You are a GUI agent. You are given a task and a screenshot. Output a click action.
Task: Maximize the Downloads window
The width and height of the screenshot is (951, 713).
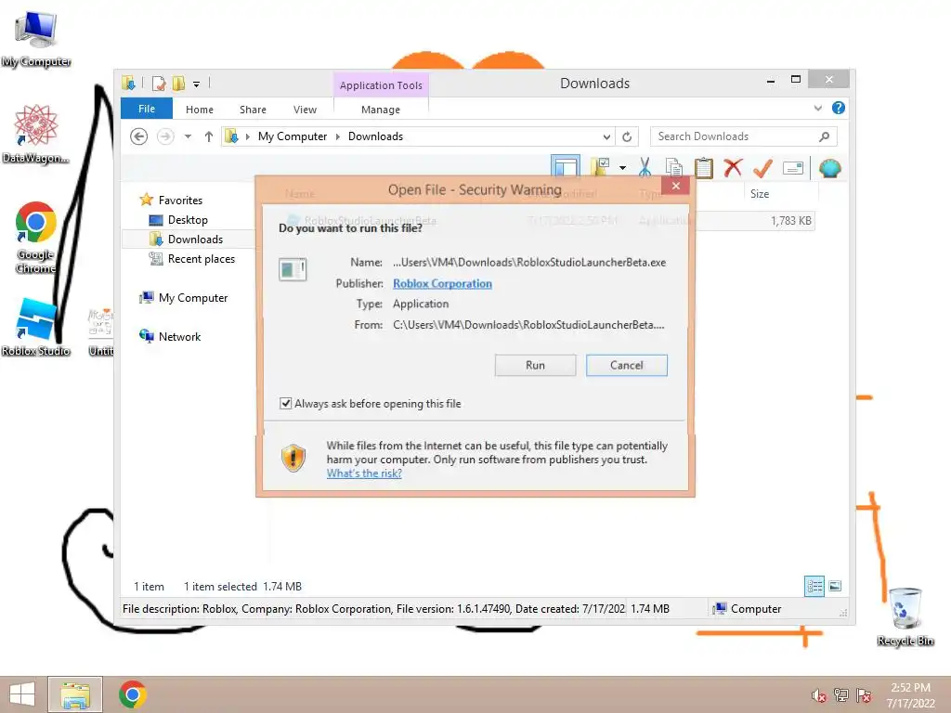796,80
